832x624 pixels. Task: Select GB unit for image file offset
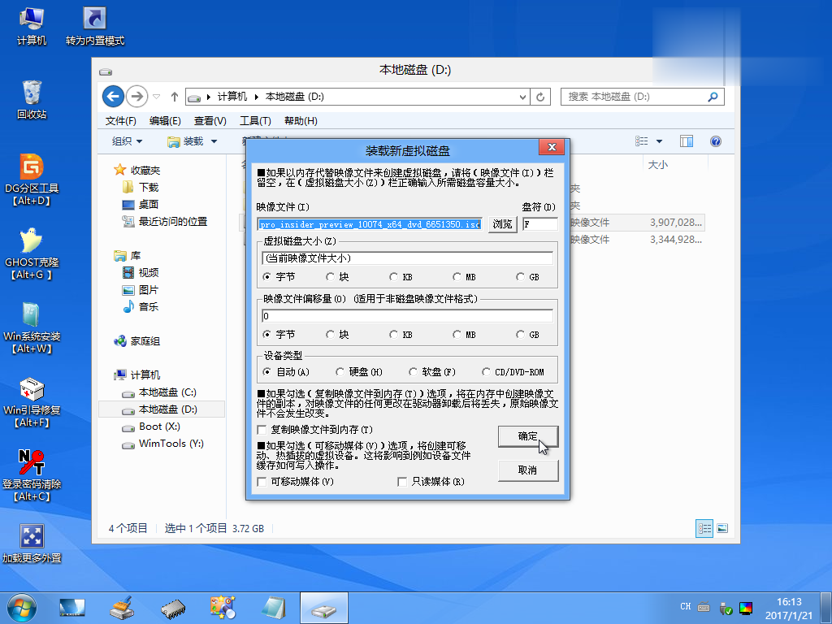pos(528,335)
